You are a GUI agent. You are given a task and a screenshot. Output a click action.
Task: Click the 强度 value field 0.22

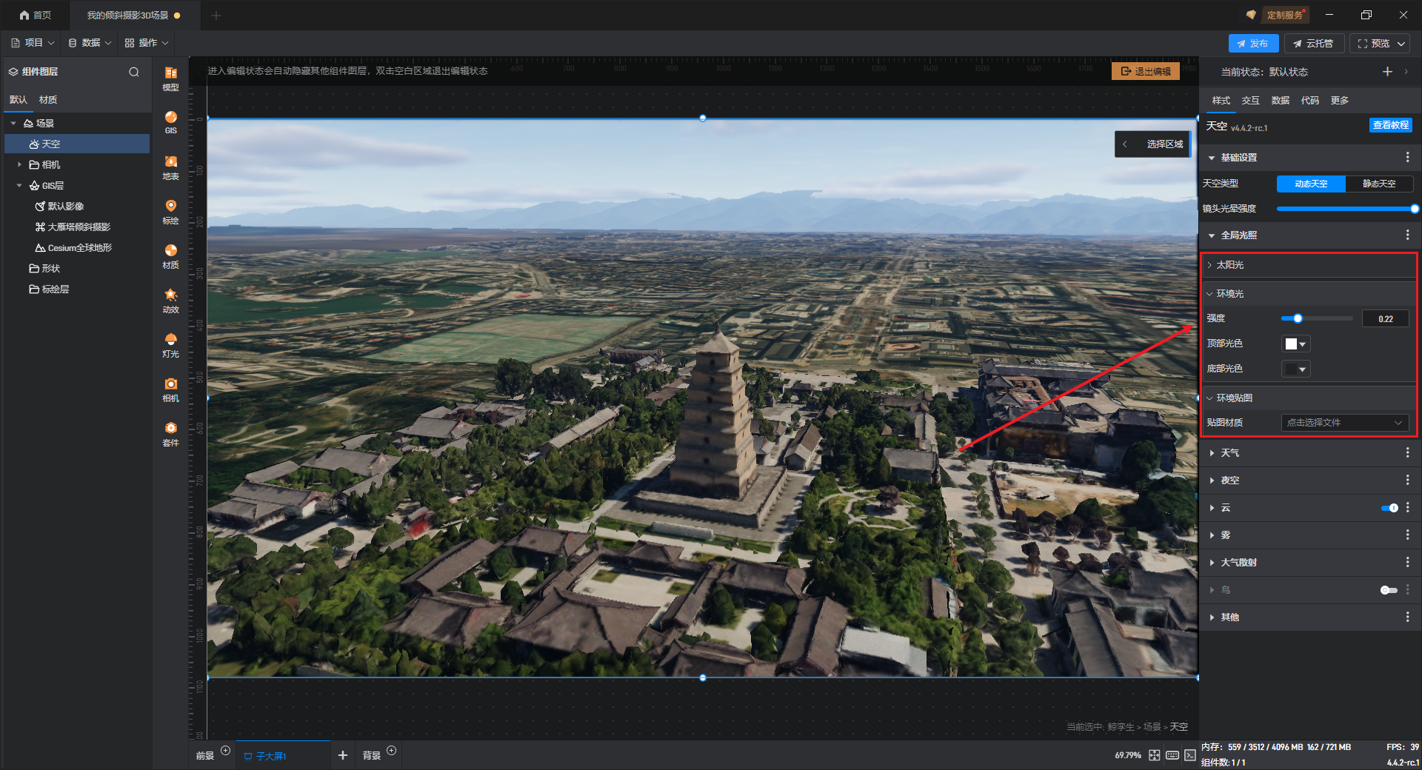(x=1385, y=319)
